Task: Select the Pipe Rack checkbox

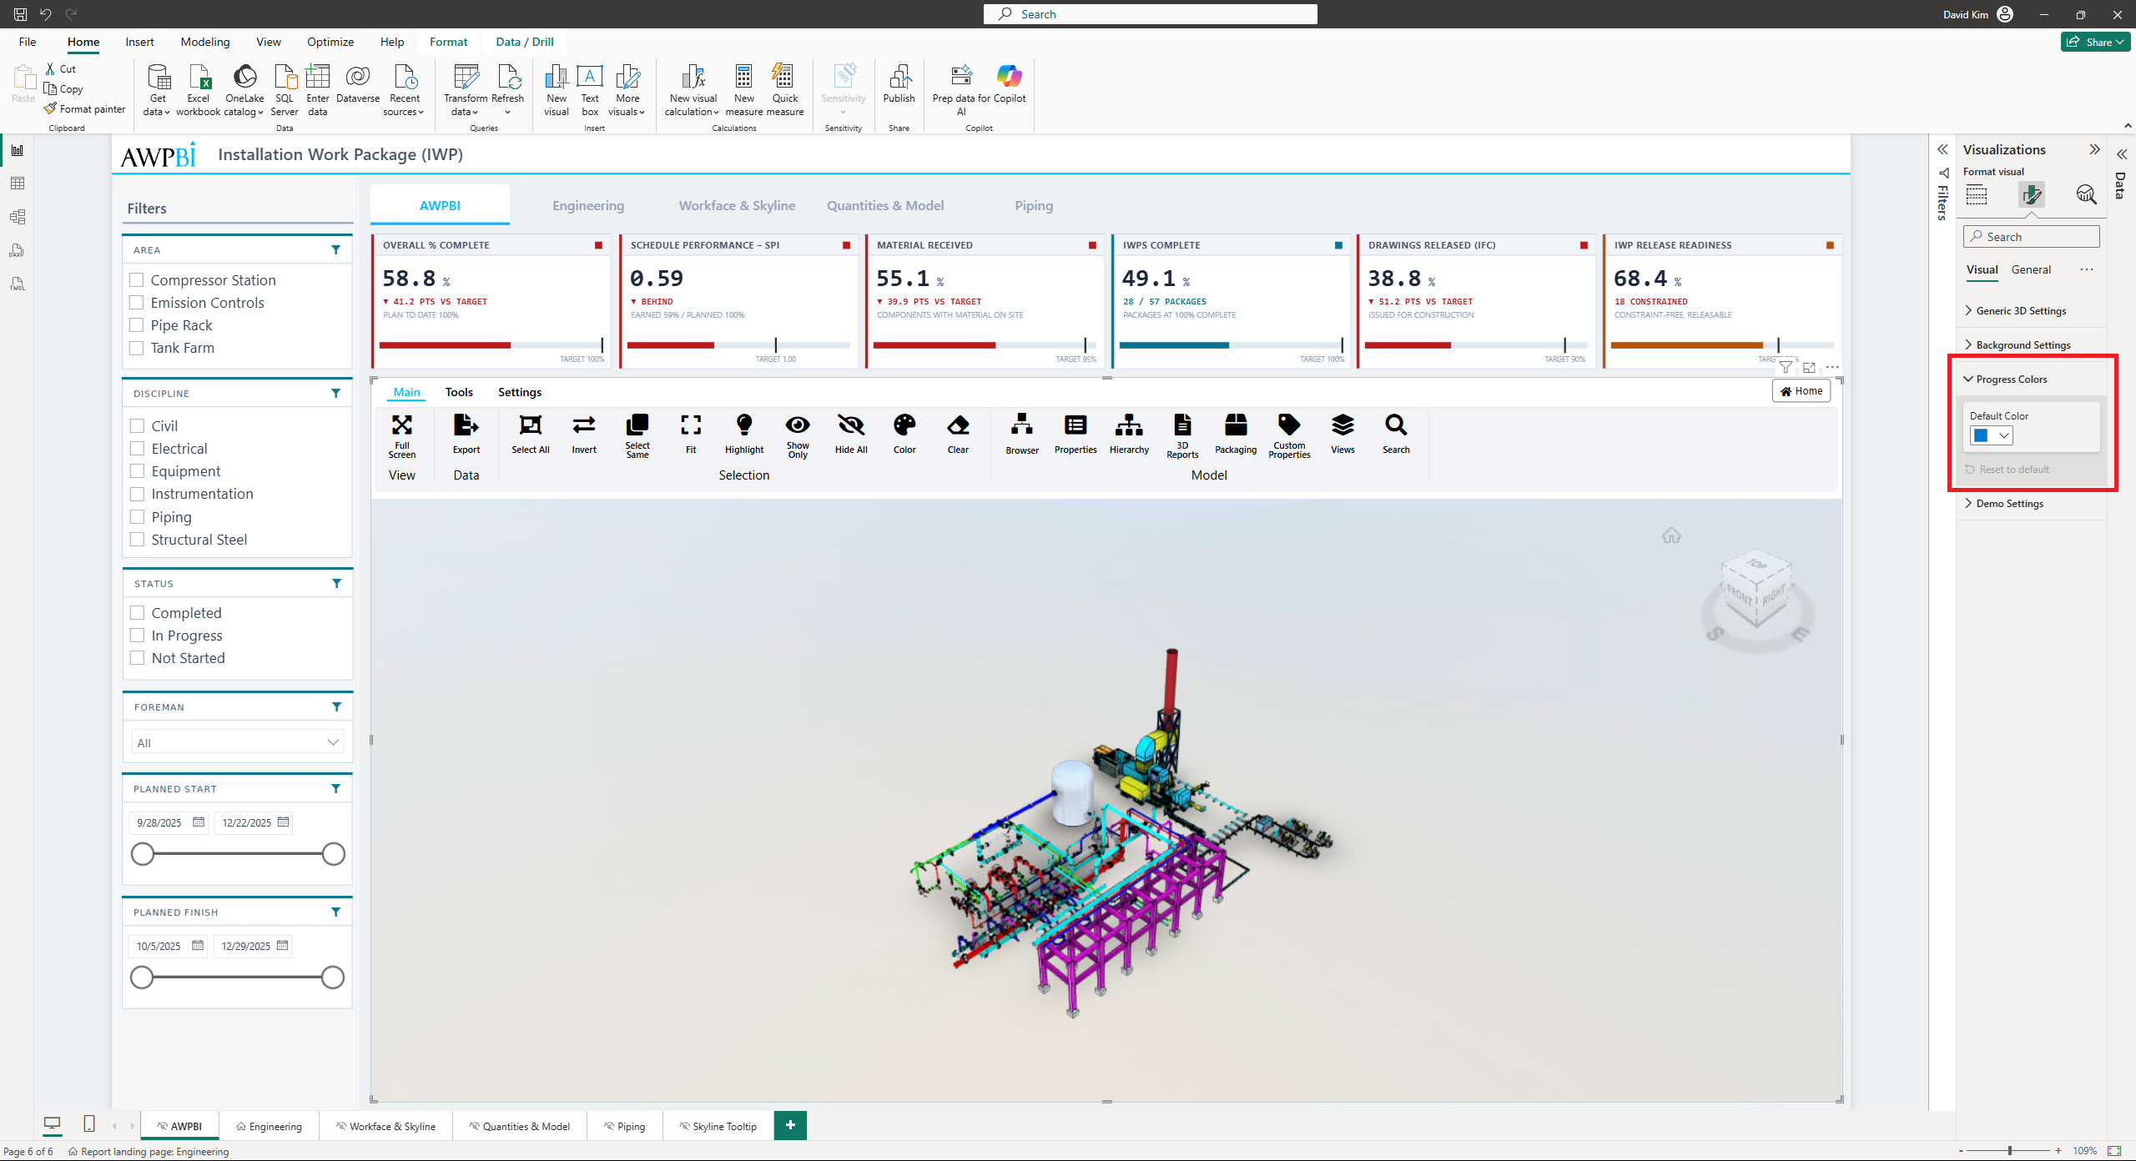Action: coord(137,325)
